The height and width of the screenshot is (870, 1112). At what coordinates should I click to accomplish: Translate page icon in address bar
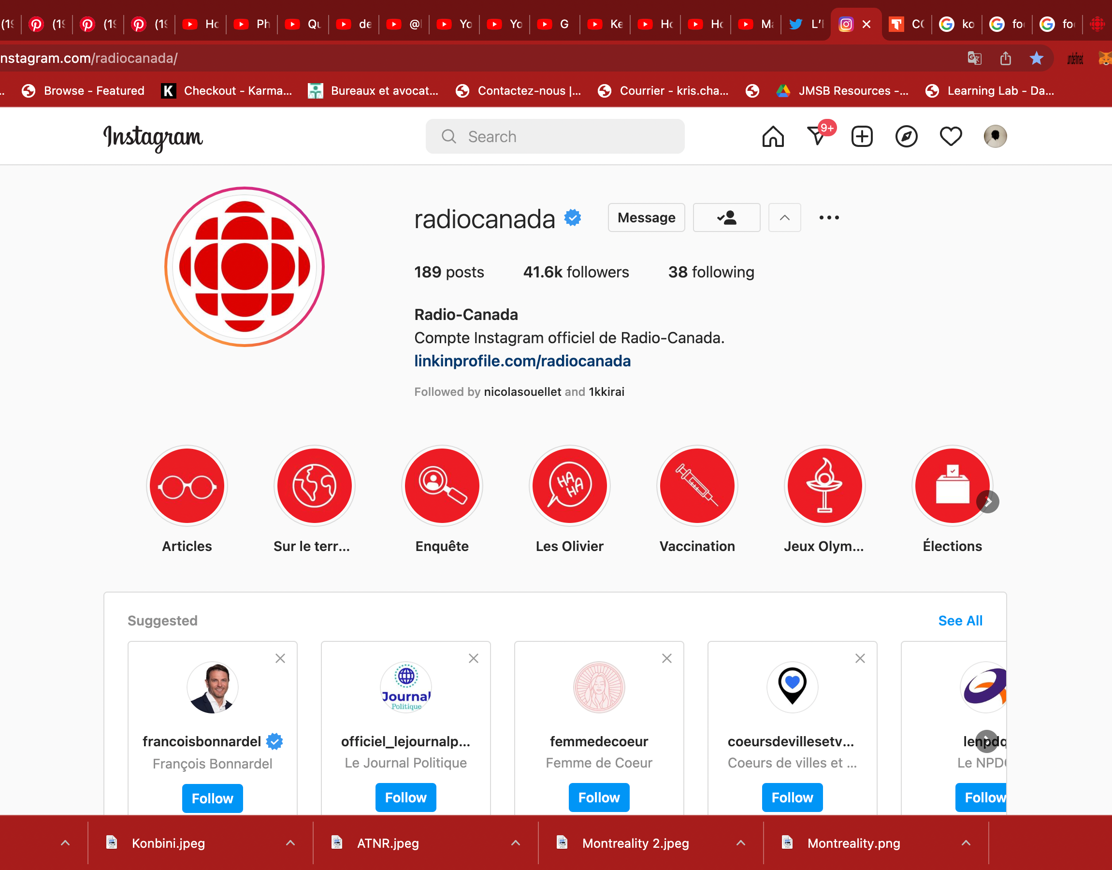tap(974, 58)
